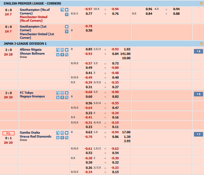Image resolution: width=204 pixels, height=175 pixels.
Task: Bet first-half corners under at 0.88
Action: point(176,14)
